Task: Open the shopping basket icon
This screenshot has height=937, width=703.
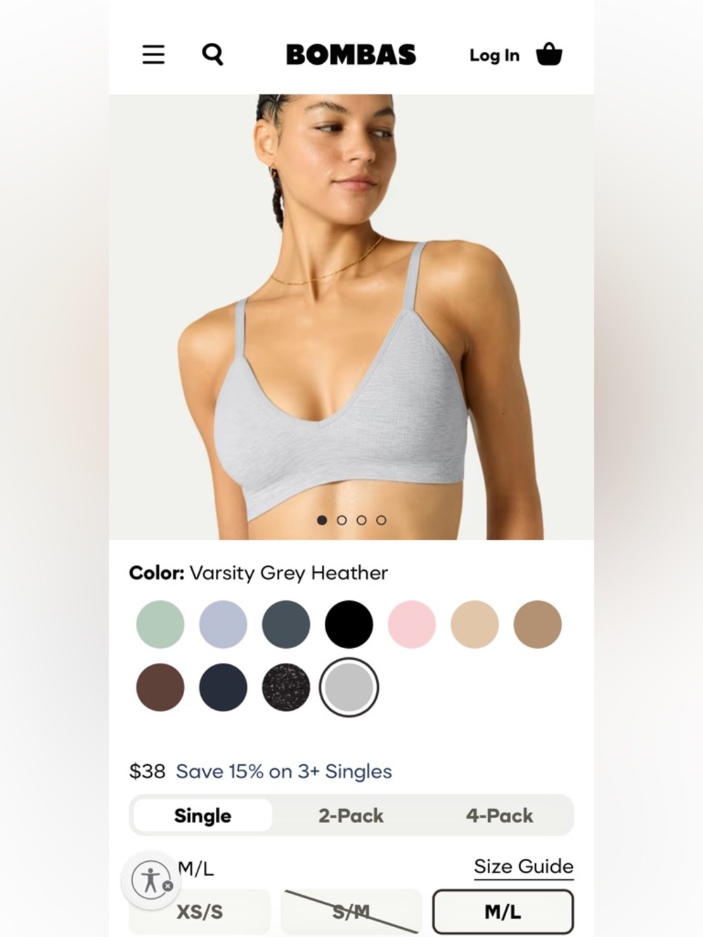Action: [549, 54]
